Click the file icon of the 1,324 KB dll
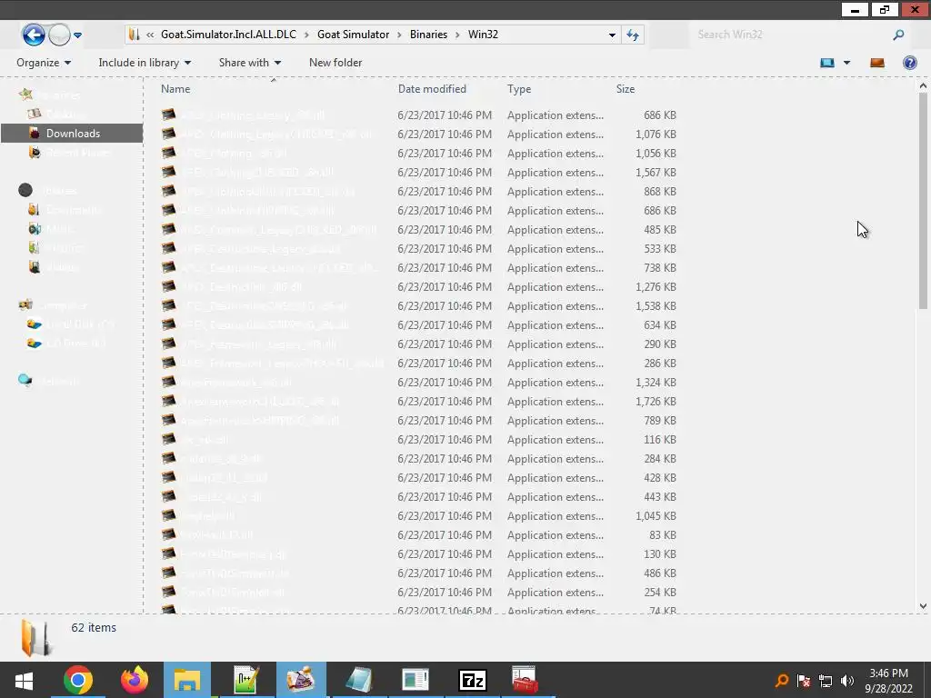This screenshot has height=698, width=931. 168,382
